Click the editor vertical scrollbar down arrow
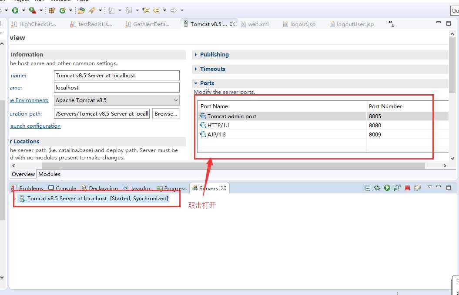This screenshot has height=295, width=459. pos(452,159)
